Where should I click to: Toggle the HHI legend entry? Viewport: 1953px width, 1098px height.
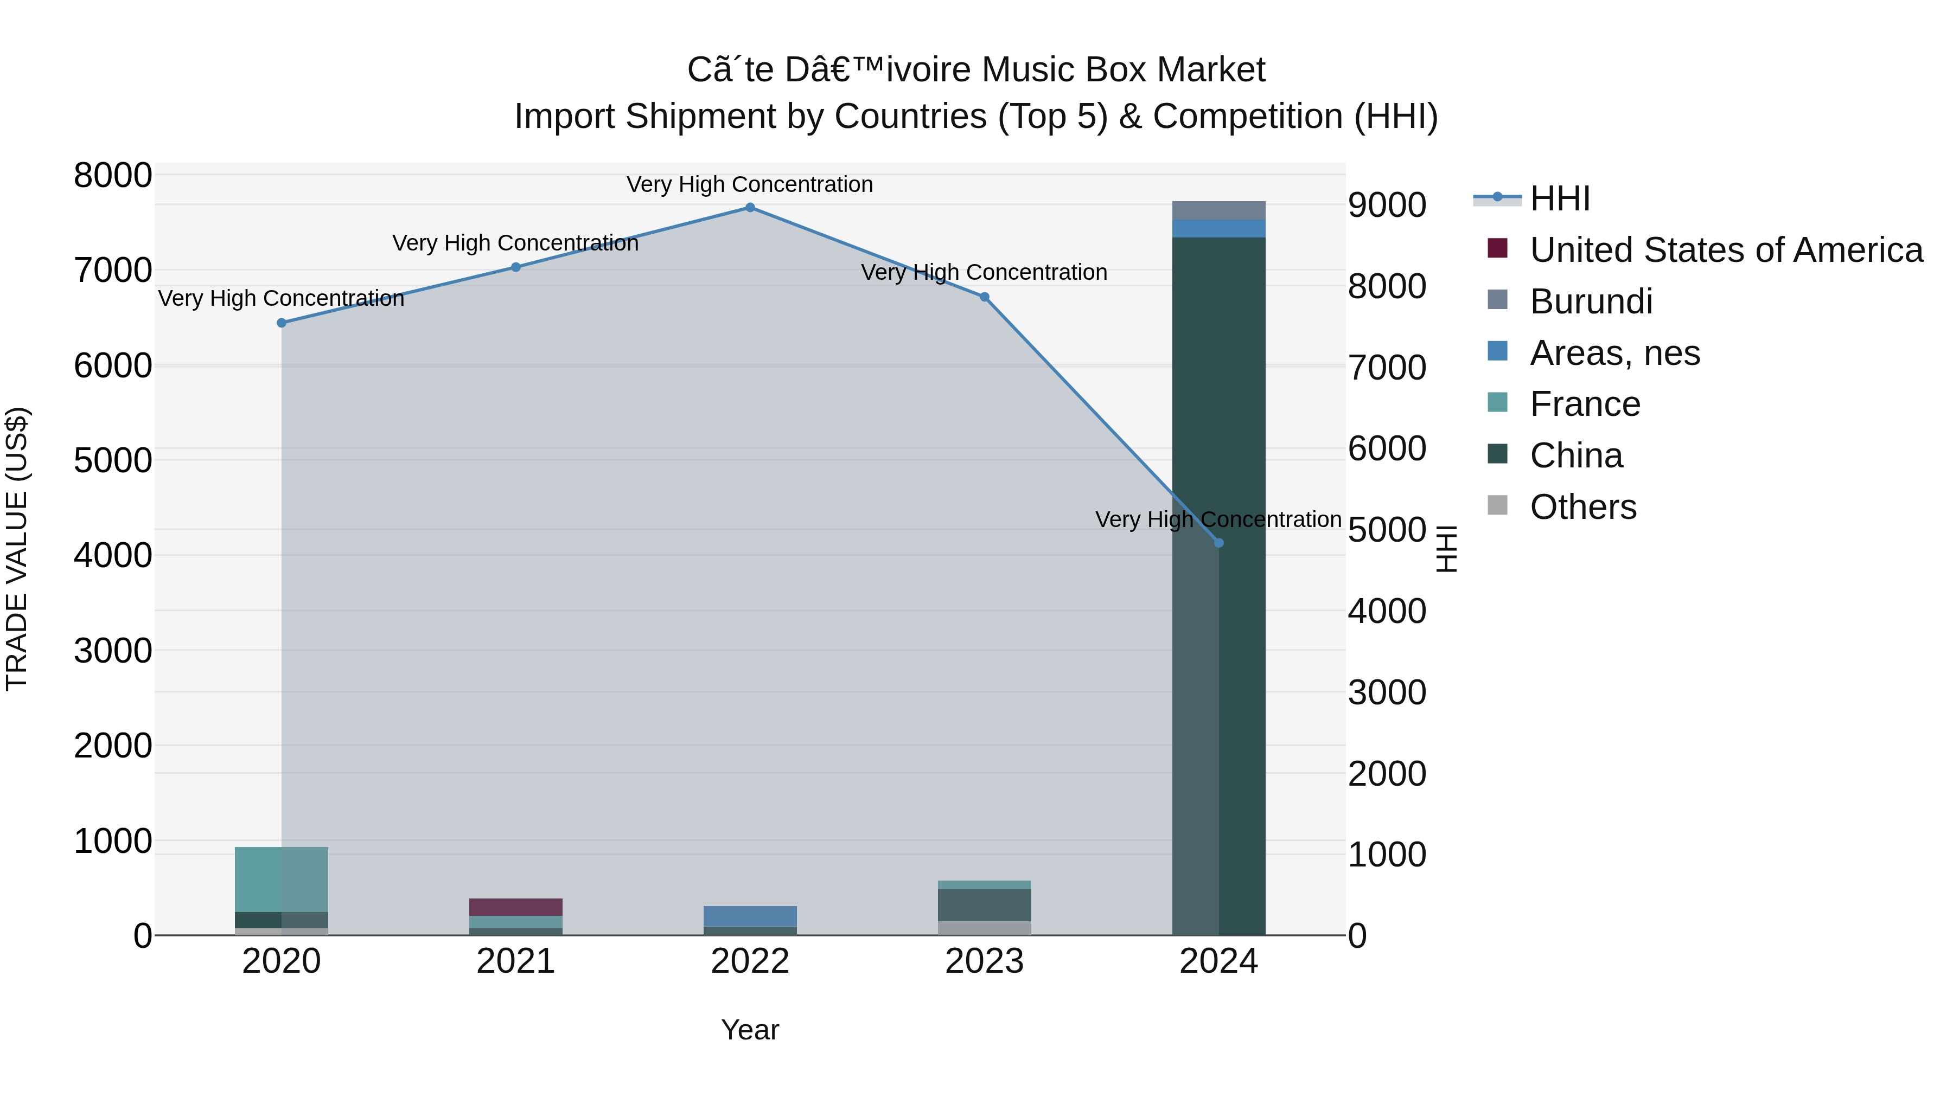(1531, 198)
